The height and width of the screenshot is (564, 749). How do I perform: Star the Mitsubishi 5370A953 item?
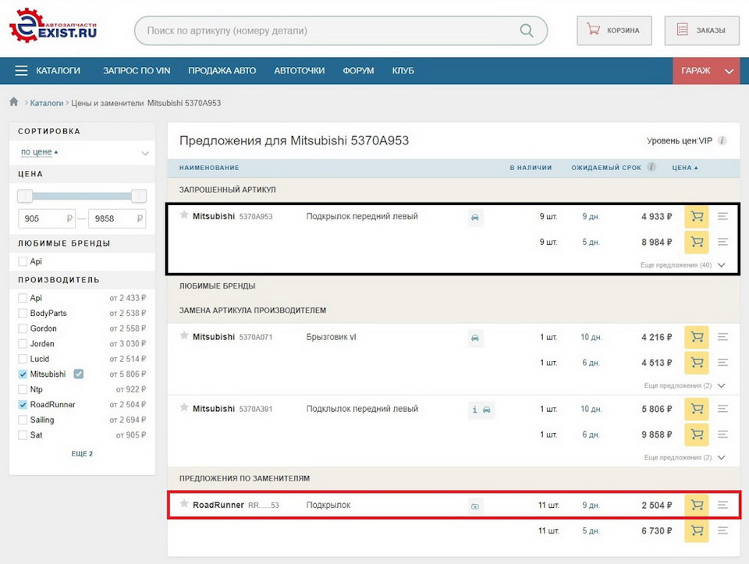[184, 215]
